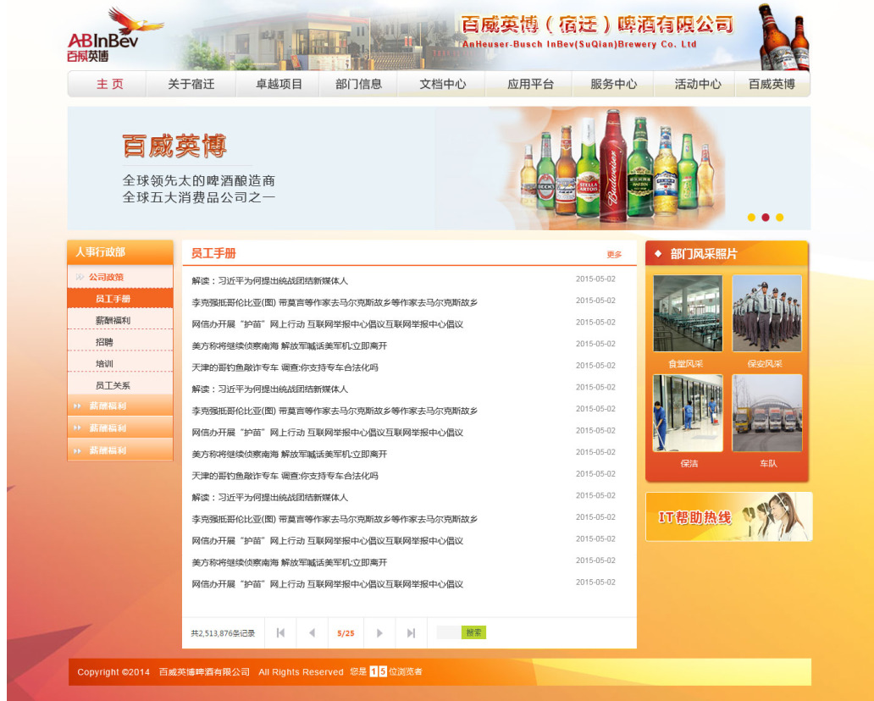Open the 食堂风采 photo thumbnail
The width and height of the screenshot is (874, 701).
click(688, 313)
